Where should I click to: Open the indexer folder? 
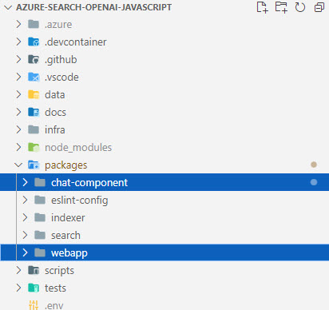point(164,217)
